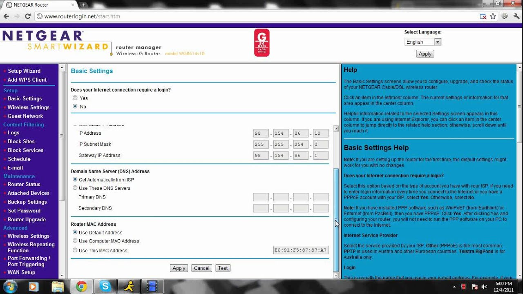Screen dimensions: 523x294
Task: Open Windows Media Player from taskbar
Action: 34,286
